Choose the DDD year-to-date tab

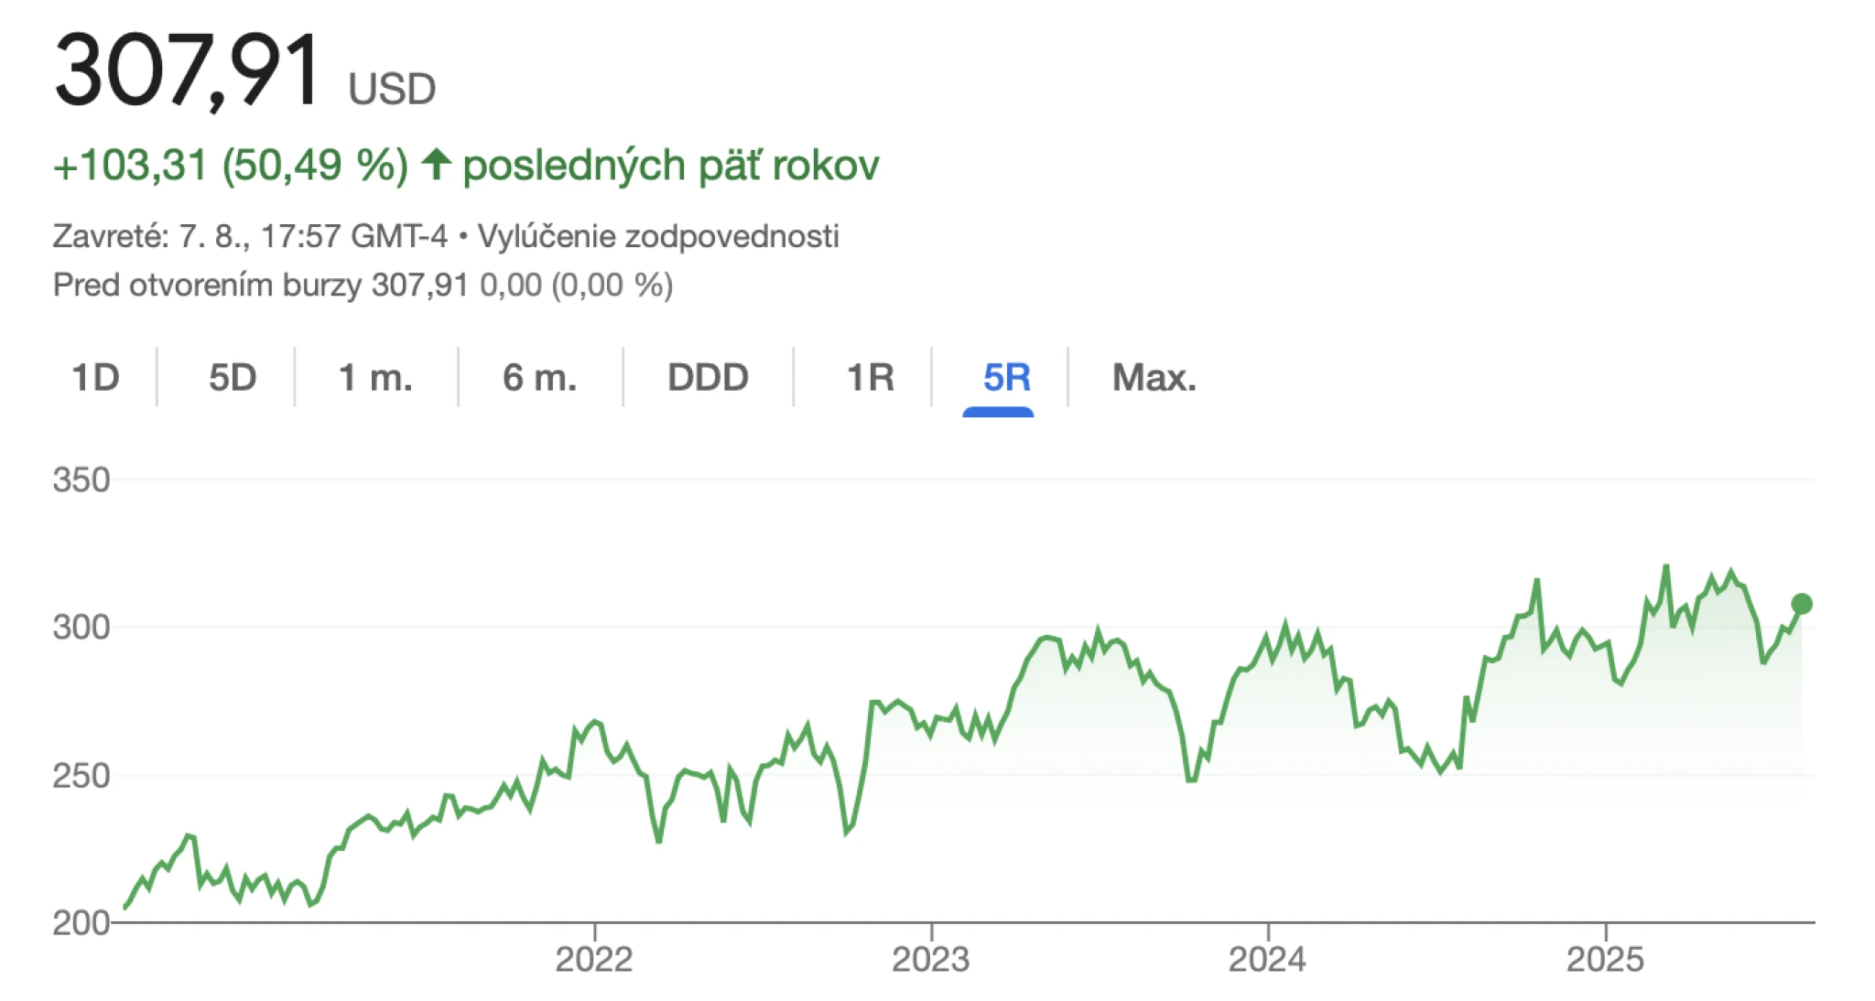coord(708,377)
